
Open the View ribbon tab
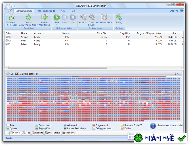pos(63,11)
